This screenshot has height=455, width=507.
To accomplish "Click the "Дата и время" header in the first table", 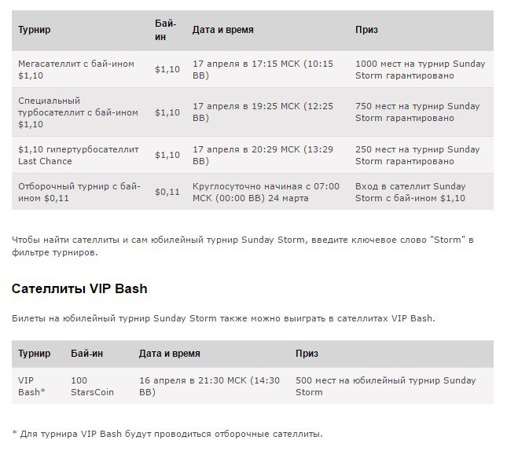I will [x=223, y=30].
